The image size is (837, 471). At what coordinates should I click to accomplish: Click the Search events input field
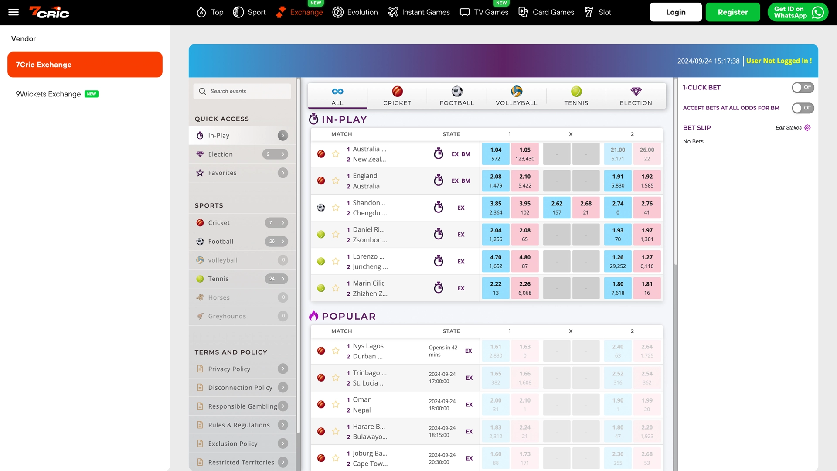(242, 91)
